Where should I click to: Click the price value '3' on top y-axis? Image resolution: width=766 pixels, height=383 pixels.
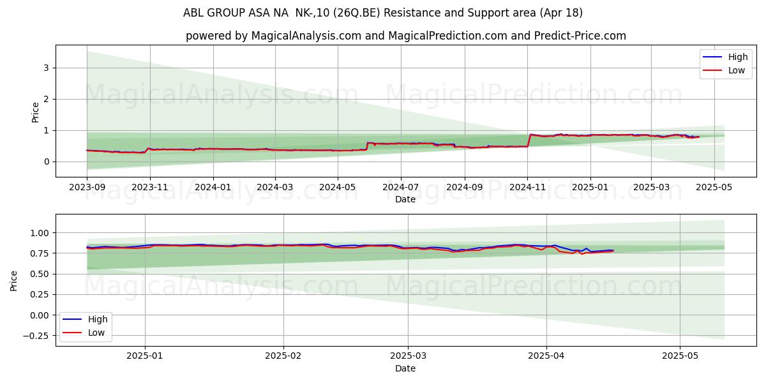pos(46,68)
